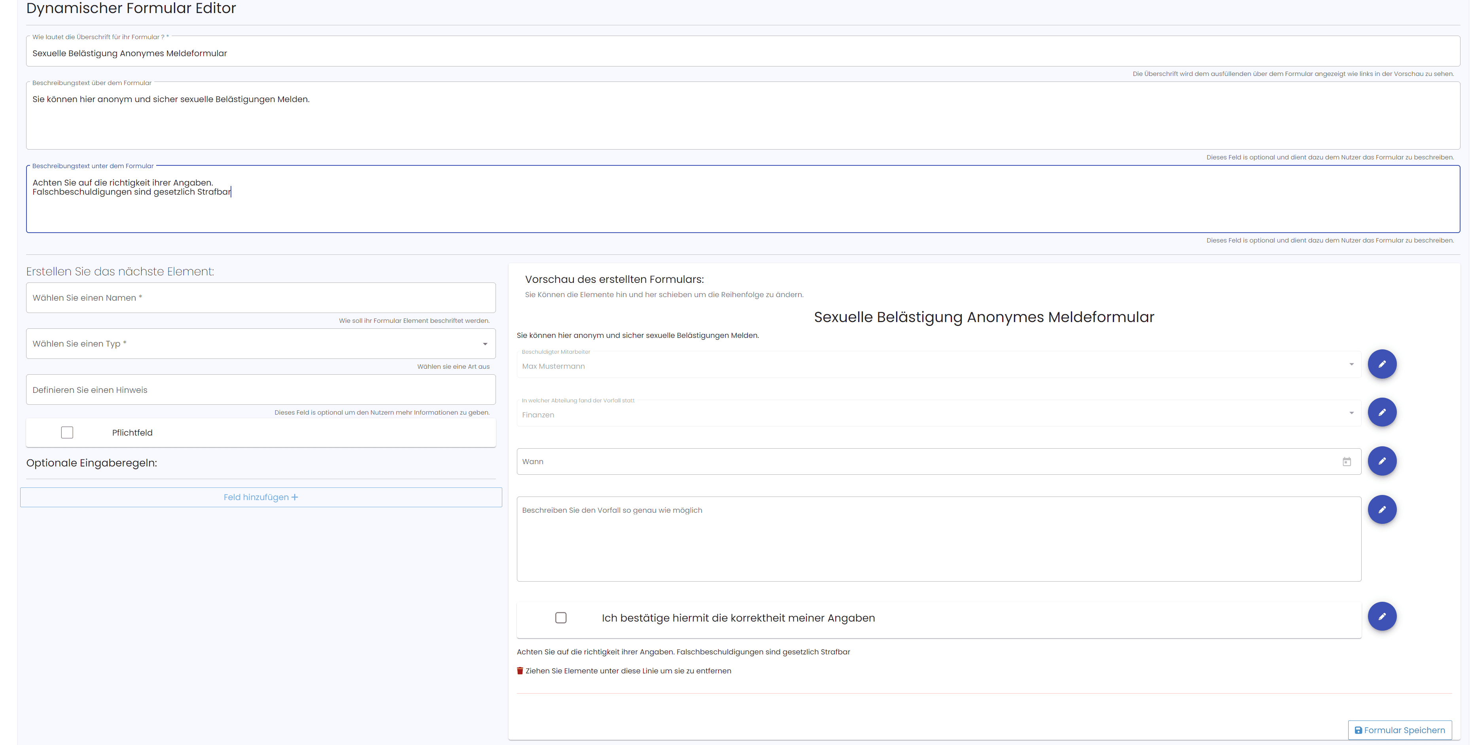Open the calendar icon in Wann field
Screen dimensions: 1470x745
tap(1347, 461)
